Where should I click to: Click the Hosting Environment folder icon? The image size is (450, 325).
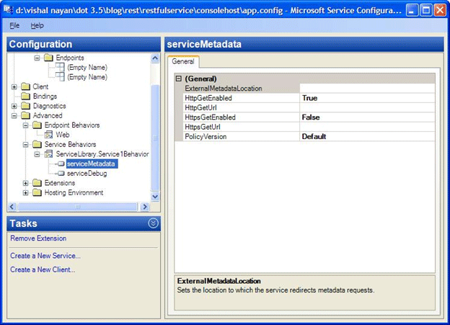pyautogui.click(x=37, y=193)
